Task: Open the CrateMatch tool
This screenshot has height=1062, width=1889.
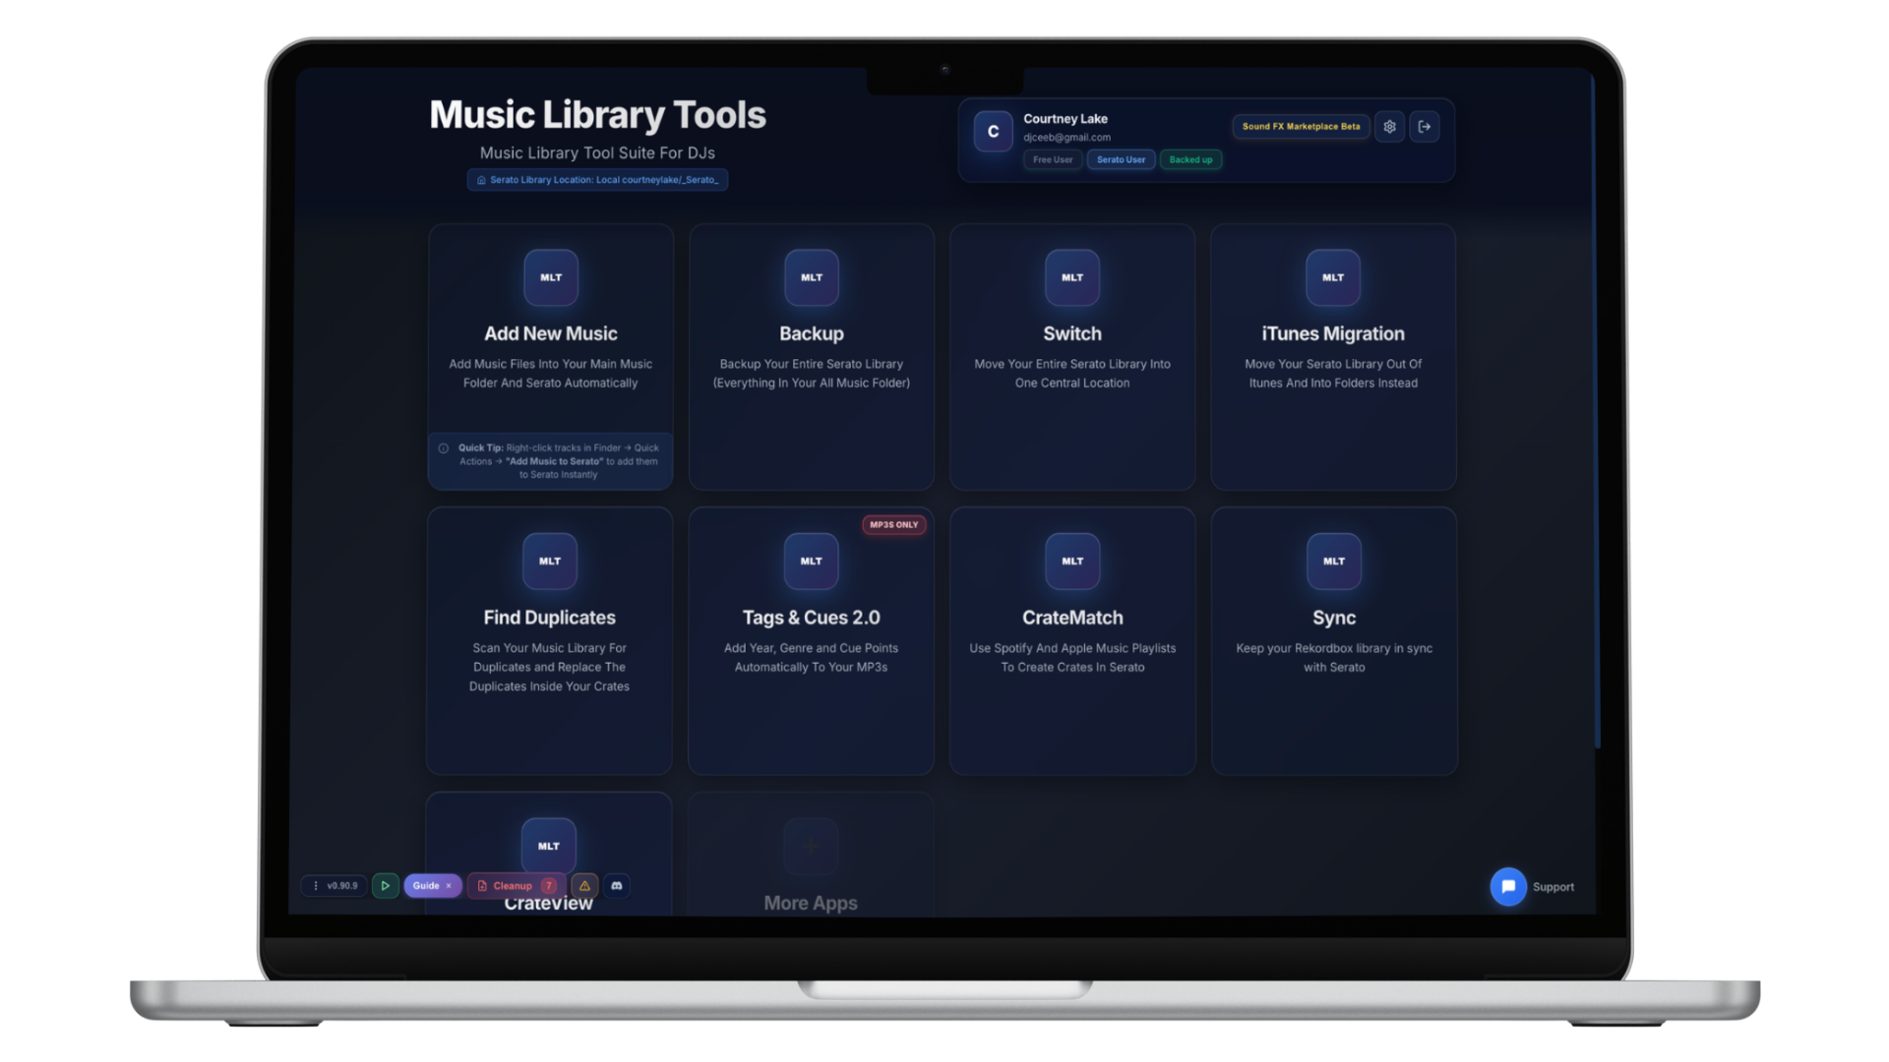Action: 1071,618
